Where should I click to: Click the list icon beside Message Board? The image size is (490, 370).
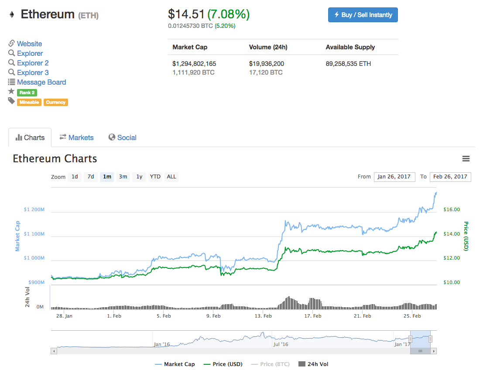pyautogui.click(x=11, y=82)
